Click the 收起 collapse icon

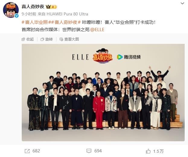(23, 39)
